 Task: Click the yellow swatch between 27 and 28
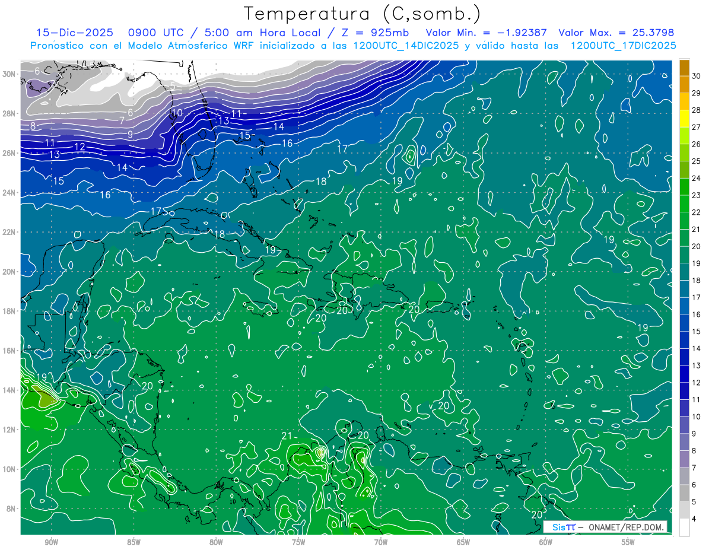(684, 118)
